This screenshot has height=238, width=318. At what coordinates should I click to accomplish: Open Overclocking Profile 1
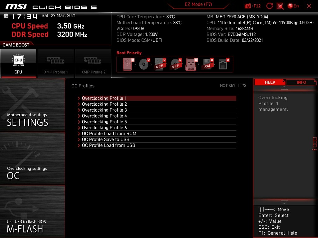159,98
